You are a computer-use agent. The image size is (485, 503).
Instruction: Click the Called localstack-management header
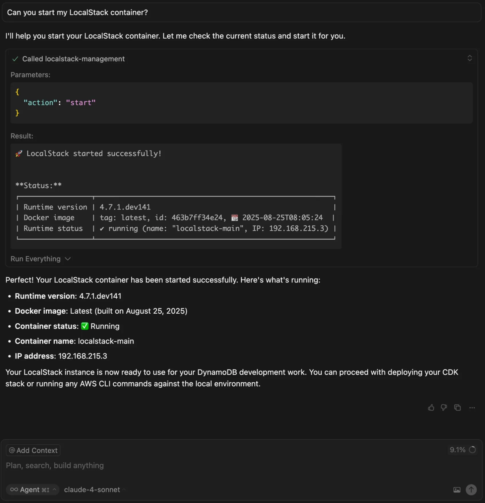[73, 59]
